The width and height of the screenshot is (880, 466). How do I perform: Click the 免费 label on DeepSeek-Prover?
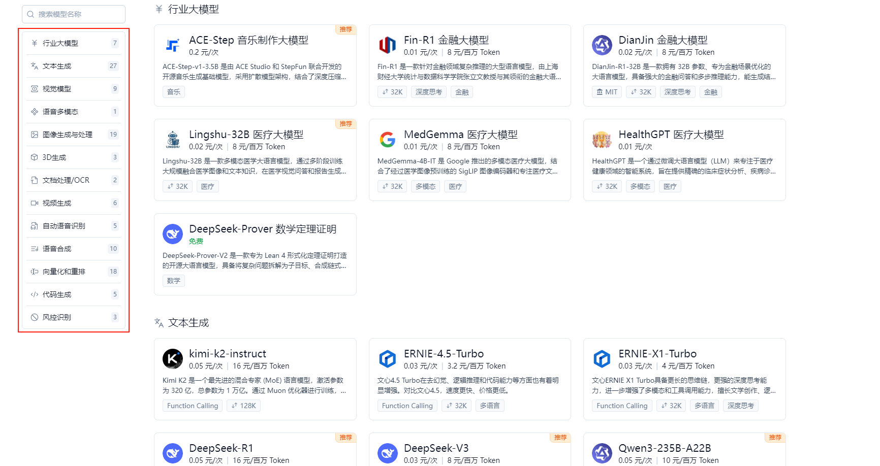pos(196,241)
